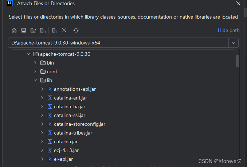Click the jar icon beside catalina-tribes.jar
This screenshot has width=247, height=167.
[x=50, y=133]
